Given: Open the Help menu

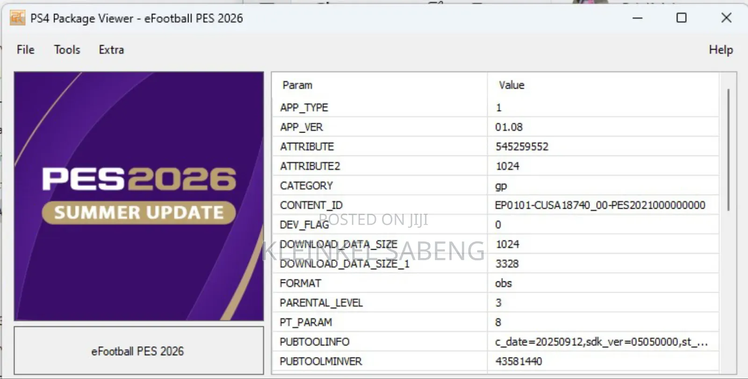Looking at the screenshot, I should pos(720,49).
